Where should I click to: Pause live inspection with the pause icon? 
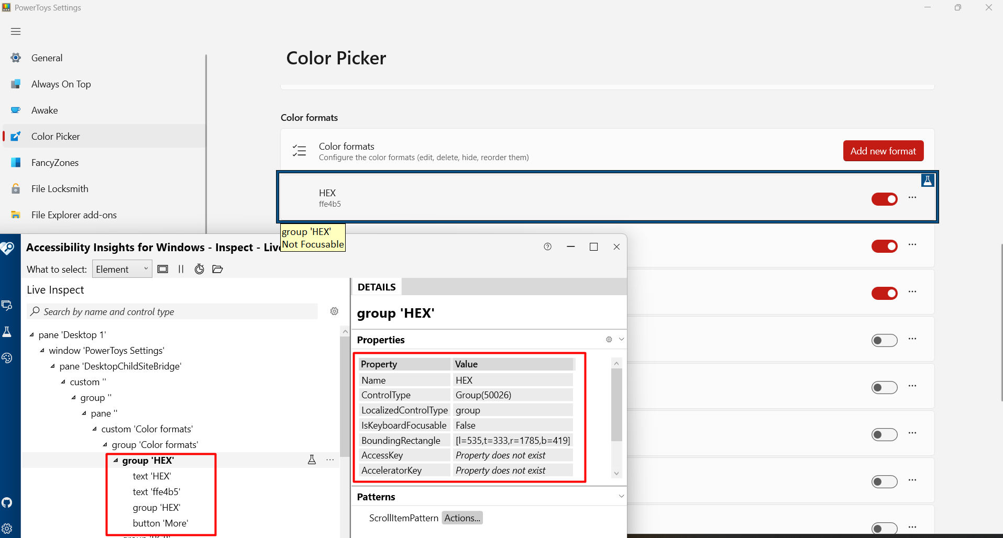(x=181, y=268)
